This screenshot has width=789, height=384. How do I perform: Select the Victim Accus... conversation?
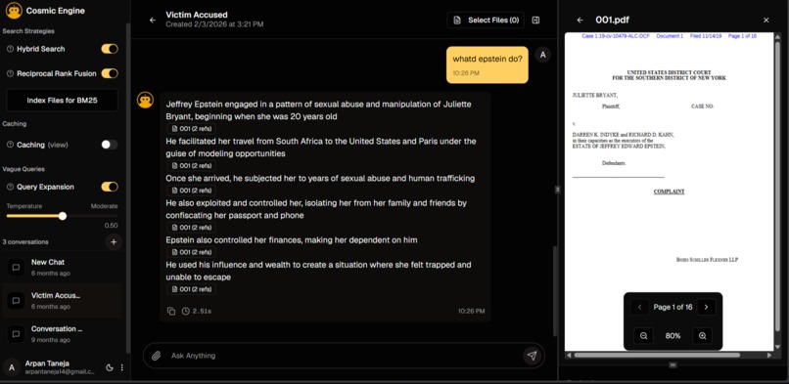(62, 301)
